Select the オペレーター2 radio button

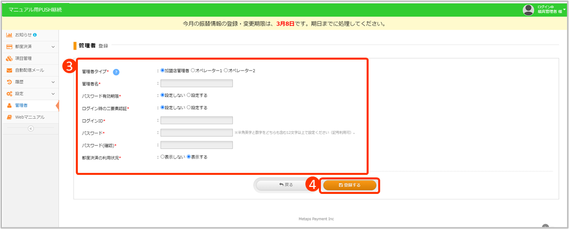(x=226, y=71)
